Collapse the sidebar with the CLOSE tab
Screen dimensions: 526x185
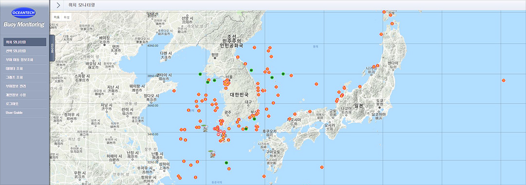pyautogui.click(x=52, y=48)
